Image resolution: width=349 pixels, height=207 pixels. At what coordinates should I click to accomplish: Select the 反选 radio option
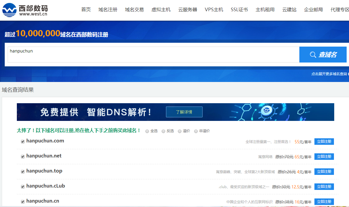click(163, 131)
